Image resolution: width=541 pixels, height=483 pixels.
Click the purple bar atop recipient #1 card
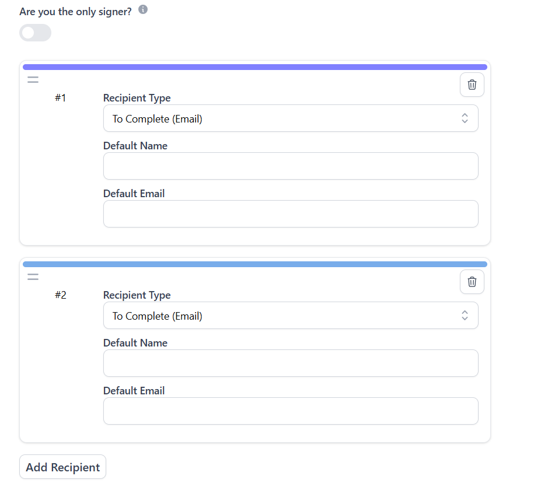tap(254, 66)
